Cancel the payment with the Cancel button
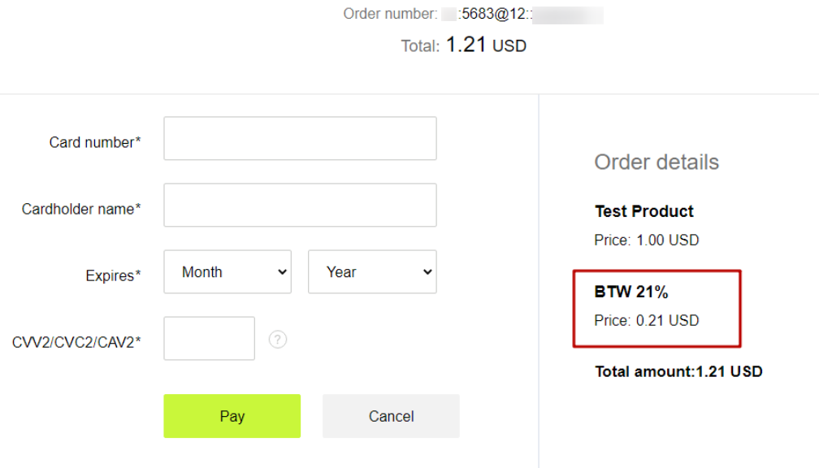Viewport: 819px width, 468px height. 391,416
